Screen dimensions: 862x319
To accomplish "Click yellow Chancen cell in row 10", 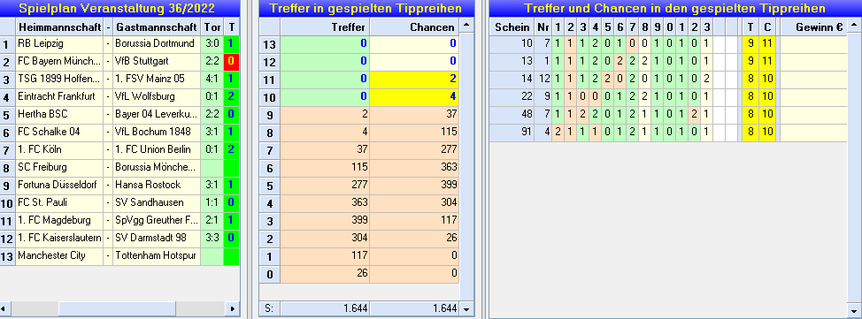I will [x=414, y=96].
